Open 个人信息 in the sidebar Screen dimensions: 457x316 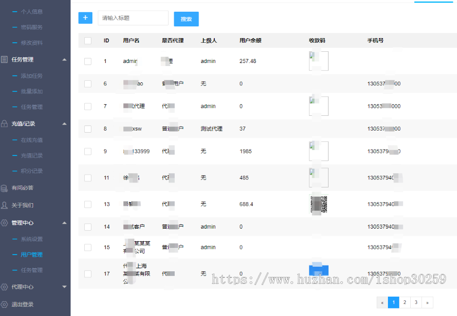pyautogui.click(x=32, y=12)
